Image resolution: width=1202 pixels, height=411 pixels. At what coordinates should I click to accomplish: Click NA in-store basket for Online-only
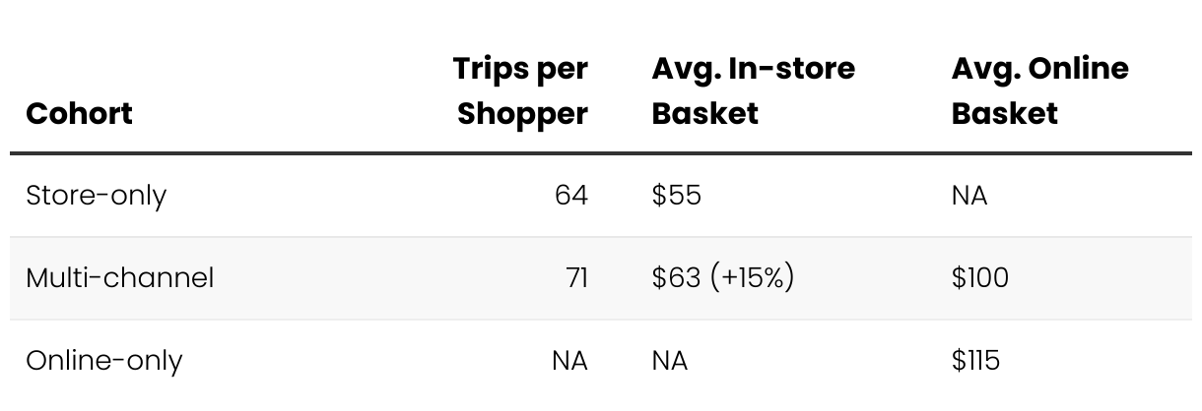coord(669,360)
